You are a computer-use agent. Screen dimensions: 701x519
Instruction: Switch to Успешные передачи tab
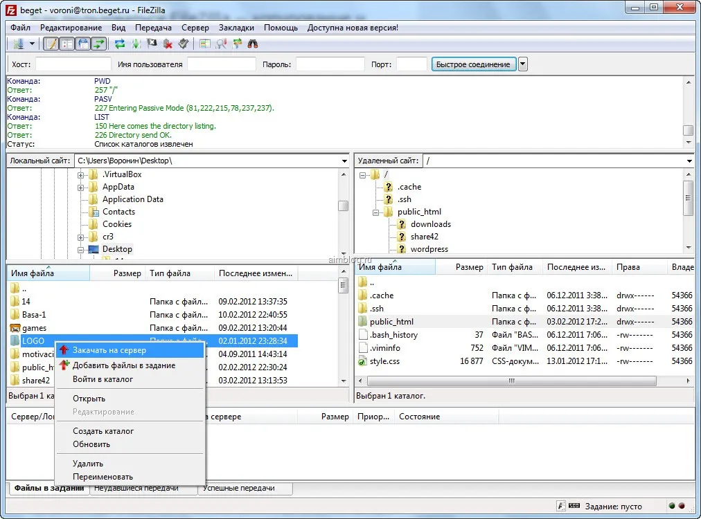245,488
